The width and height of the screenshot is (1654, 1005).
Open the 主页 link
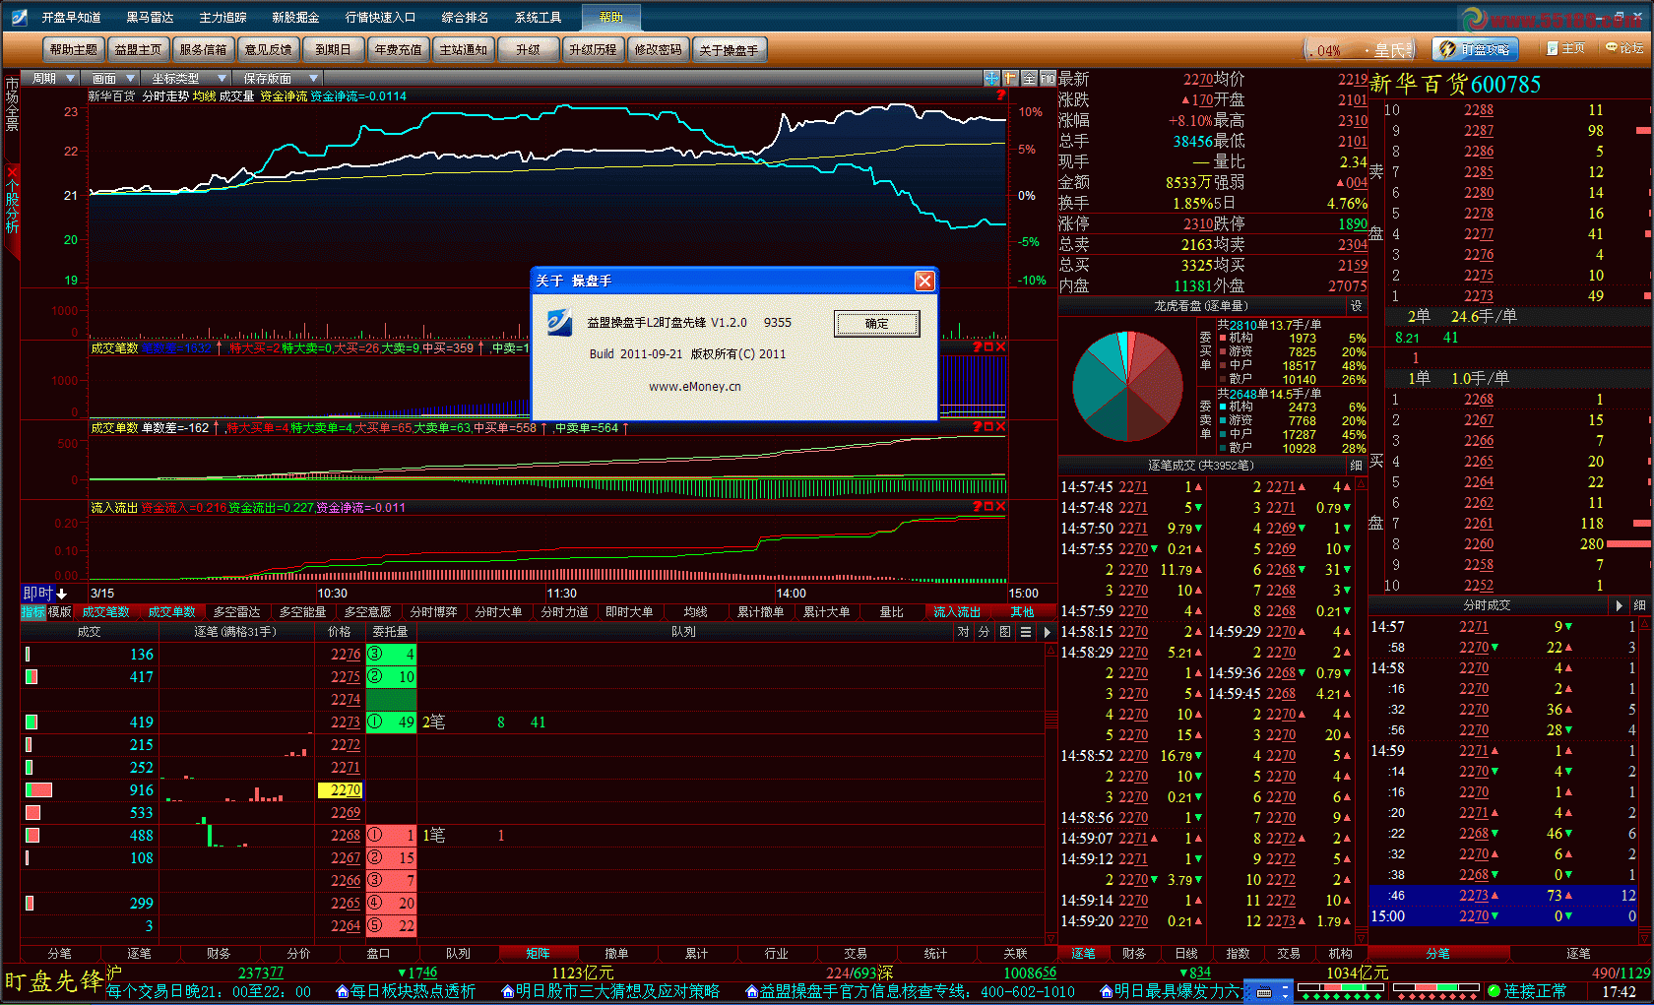pyautogui.click(x=1565, y=47)
